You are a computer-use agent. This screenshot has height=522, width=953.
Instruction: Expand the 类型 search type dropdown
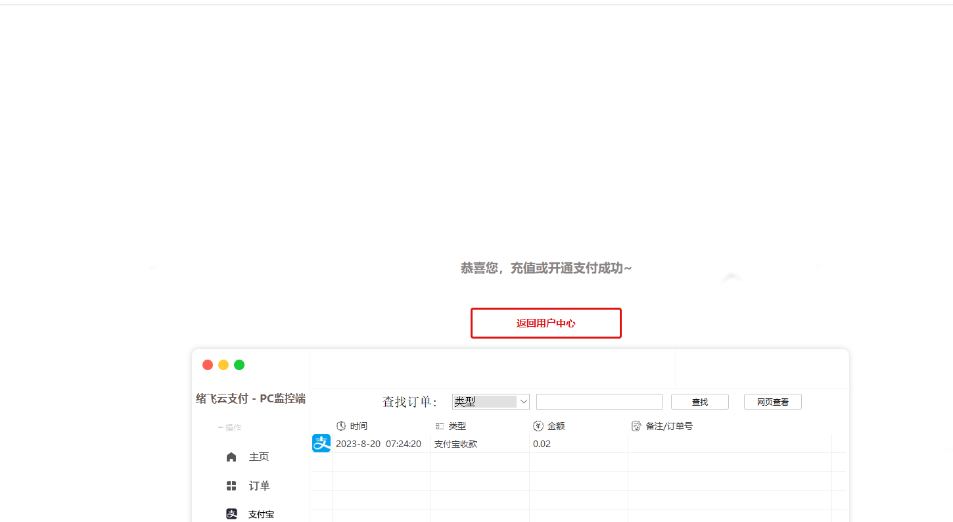click(523, 402)
